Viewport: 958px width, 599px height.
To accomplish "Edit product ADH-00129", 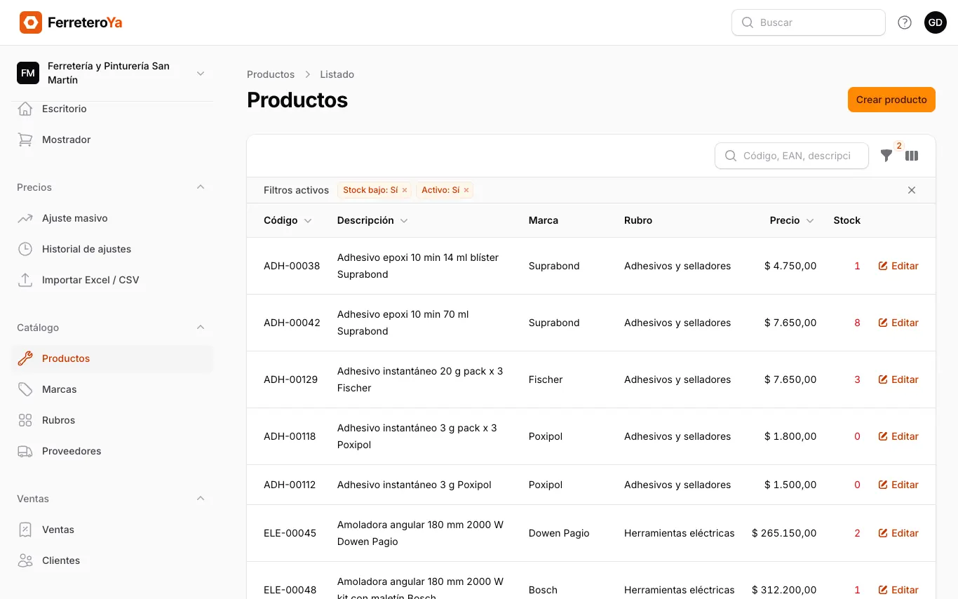I will pyautogui.click(x=898, y=379).
